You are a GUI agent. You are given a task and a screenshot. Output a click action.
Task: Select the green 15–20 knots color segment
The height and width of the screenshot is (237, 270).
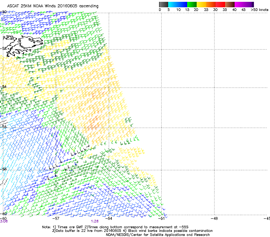(x=192, y=4)
